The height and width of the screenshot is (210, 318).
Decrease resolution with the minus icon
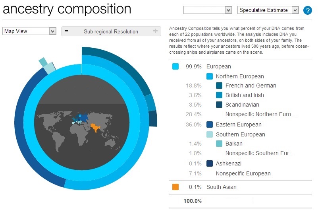(67, 31)
